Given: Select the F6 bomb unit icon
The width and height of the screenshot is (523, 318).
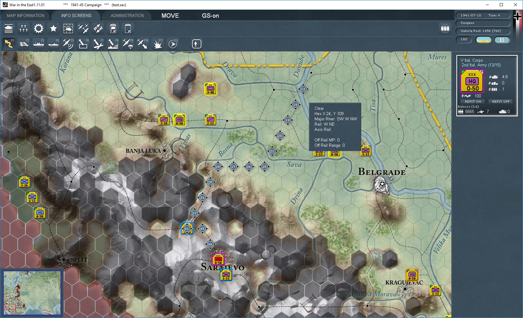Looking at the screenshot, I should coord(83,44).
